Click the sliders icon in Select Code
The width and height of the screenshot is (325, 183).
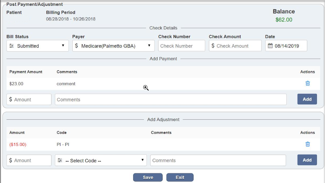point(60,160)
